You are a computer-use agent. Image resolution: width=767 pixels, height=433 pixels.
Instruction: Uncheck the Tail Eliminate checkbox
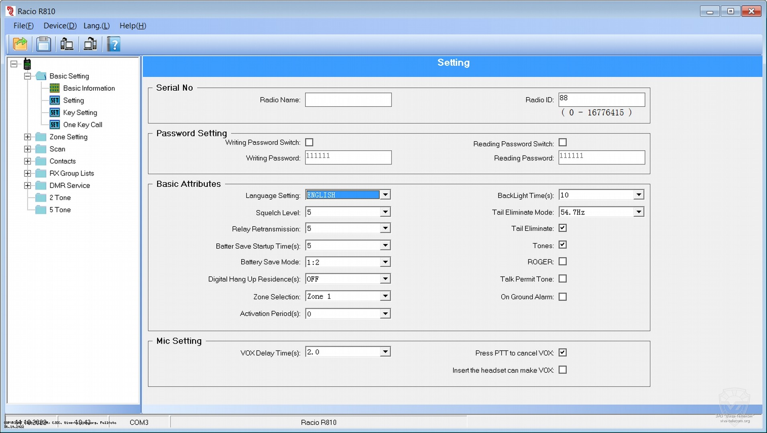(x=563, y=228)
